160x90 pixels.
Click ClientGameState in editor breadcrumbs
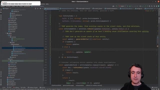[x=56, y=85]
